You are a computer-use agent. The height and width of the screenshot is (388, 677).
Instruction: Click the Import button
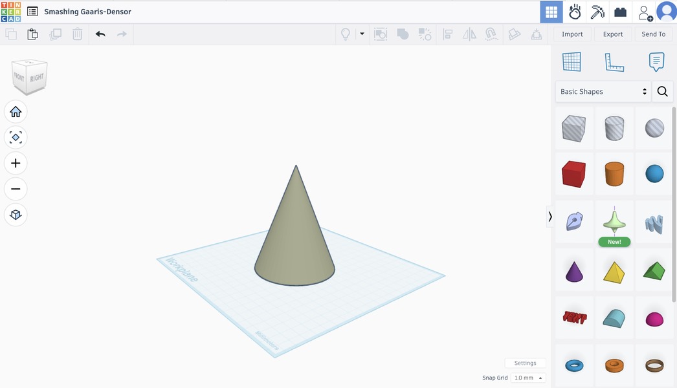(572, 34)
